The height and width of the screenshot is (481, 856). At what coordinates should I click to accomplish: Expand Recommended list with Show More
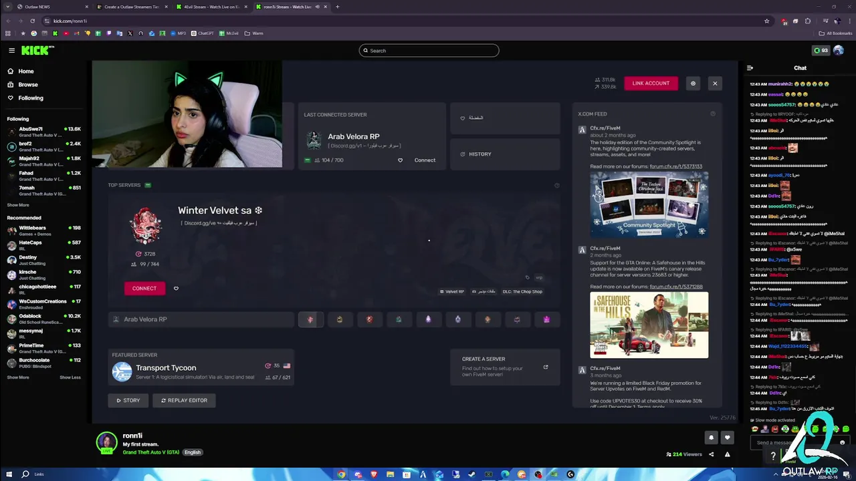(x=18, y=377)
